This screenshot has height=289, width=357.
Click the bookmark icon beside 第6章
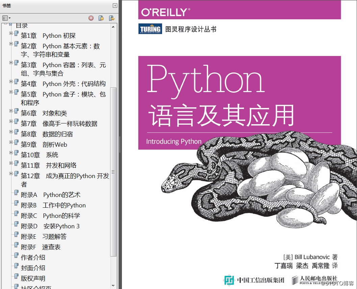click(x=17, y=111)
